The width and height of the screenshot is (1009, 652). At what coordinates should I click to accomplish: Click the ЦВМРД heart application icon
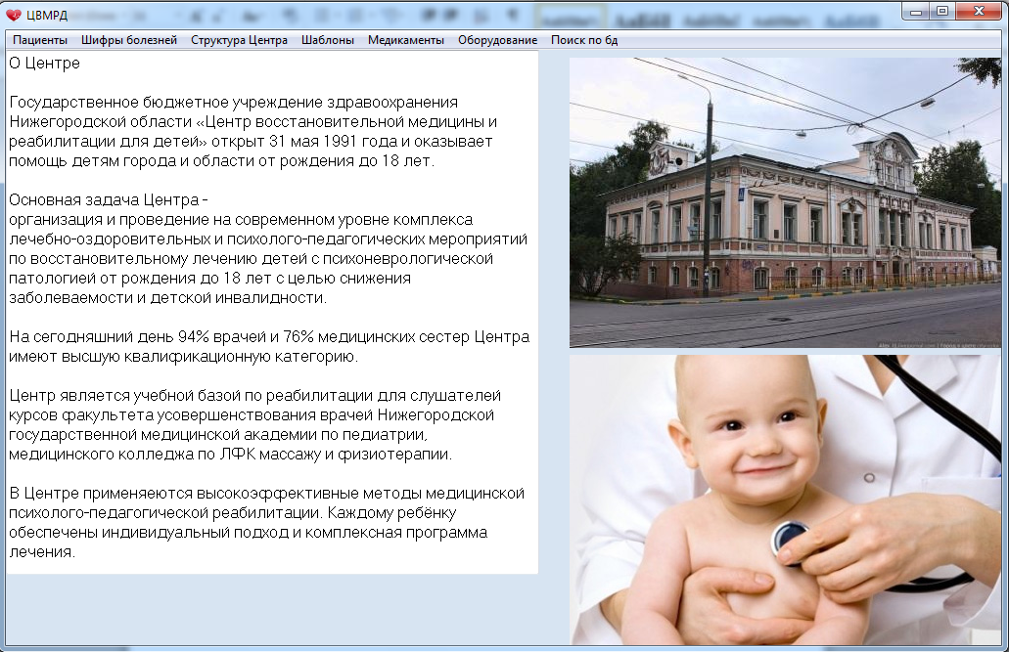(13, 15)
